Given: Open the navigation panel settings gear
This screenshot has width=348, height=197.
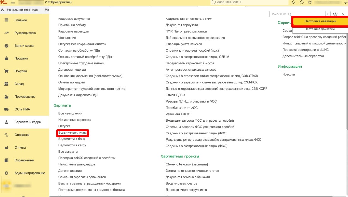Looking at the screenshot, I should (x=334, y=14).
